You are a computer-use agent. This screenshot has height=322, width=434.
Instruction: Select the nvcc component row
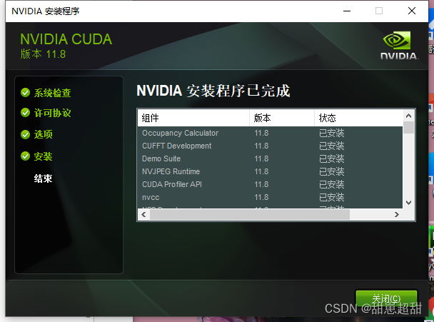click(270, 197)
